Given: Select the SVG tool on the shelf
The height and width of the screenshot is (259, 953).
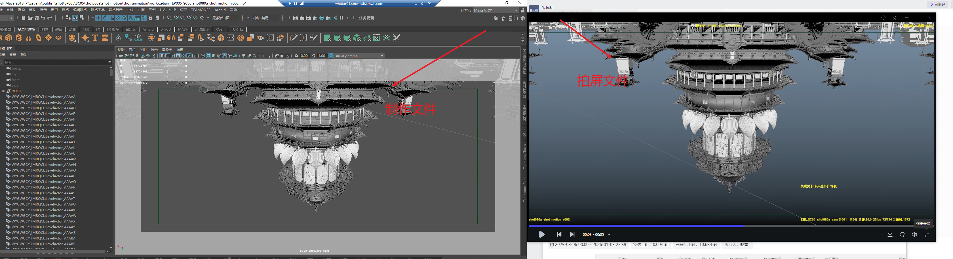Looking at the screenshot, I should pyautogui.click(x=105, y=38).
